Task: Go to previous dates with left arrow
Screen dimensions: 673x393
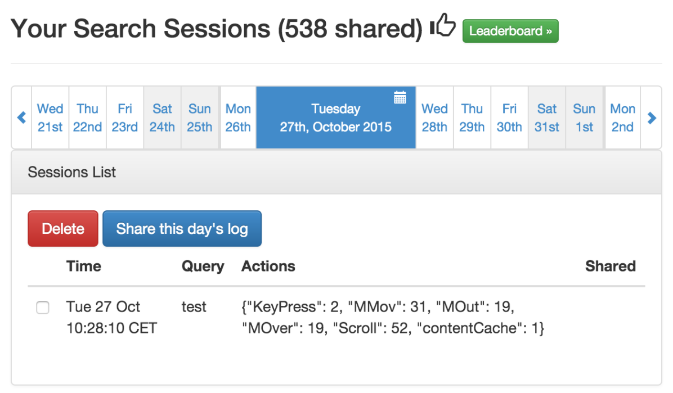Action: (22, 118)
